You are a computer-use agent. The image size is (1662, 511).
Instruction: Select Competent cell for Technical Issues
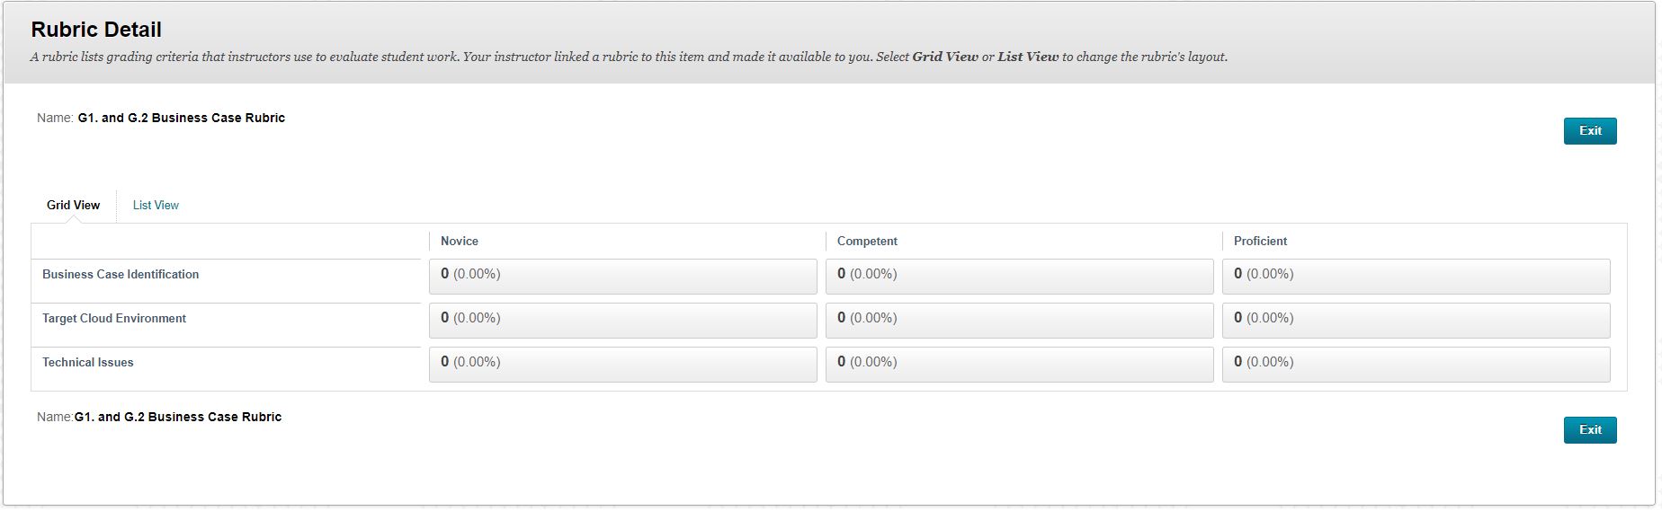[1019, 365]
